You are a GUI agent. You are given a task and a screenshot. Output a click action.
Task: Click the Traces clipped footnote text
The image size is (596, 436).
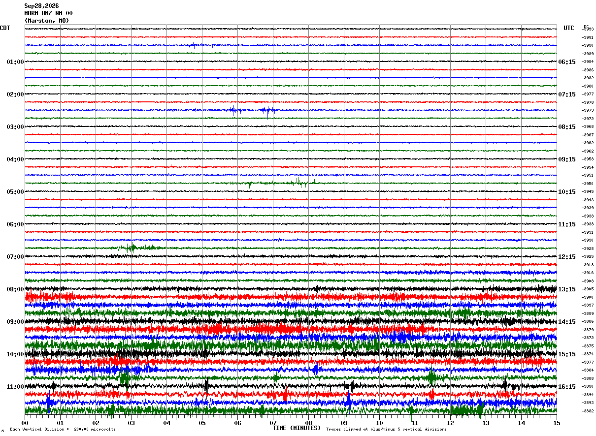point(386,429)
